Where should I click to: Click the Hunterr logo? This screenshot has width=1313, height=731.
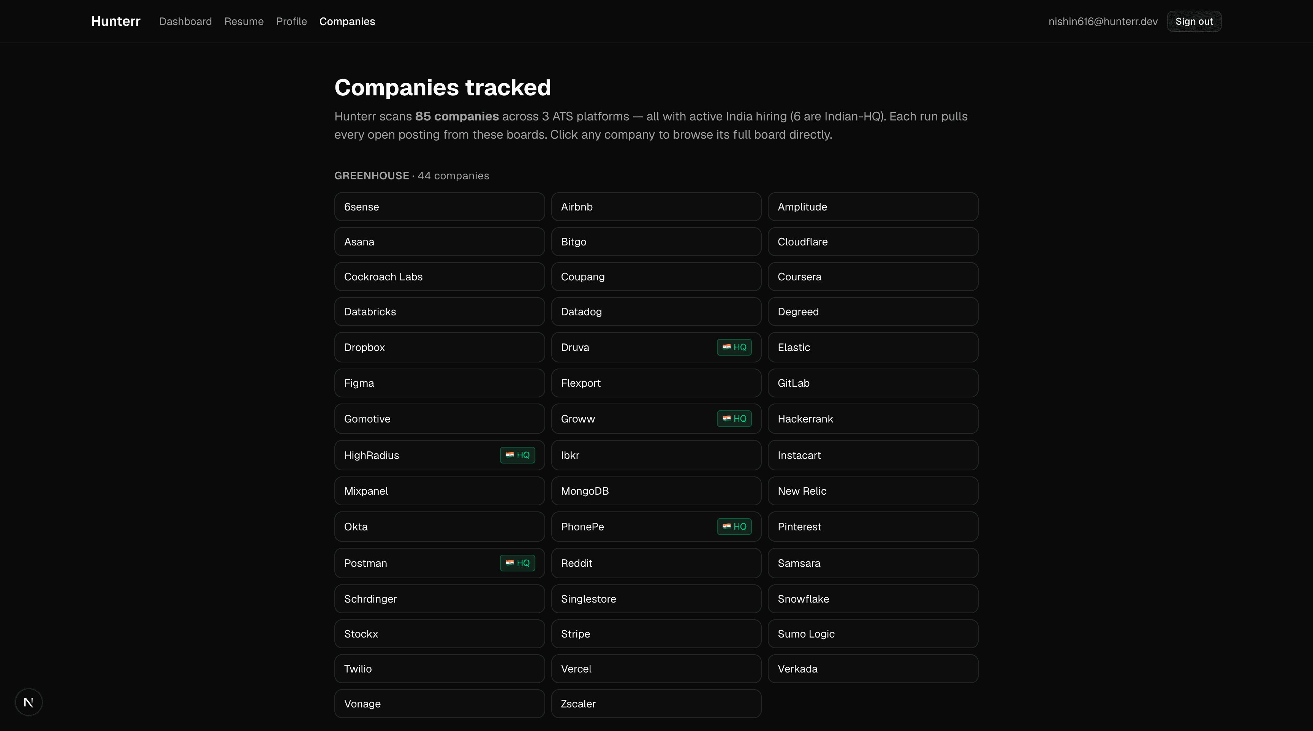pos(116,21)
